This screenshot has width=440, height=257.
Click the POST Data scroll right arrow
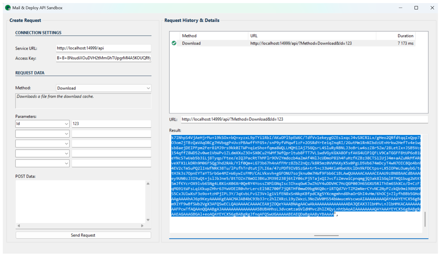coord(142,226)
